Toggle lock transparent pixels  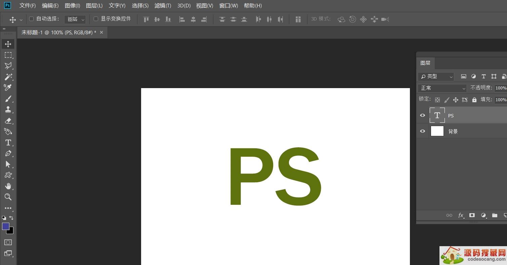(437, 100)
